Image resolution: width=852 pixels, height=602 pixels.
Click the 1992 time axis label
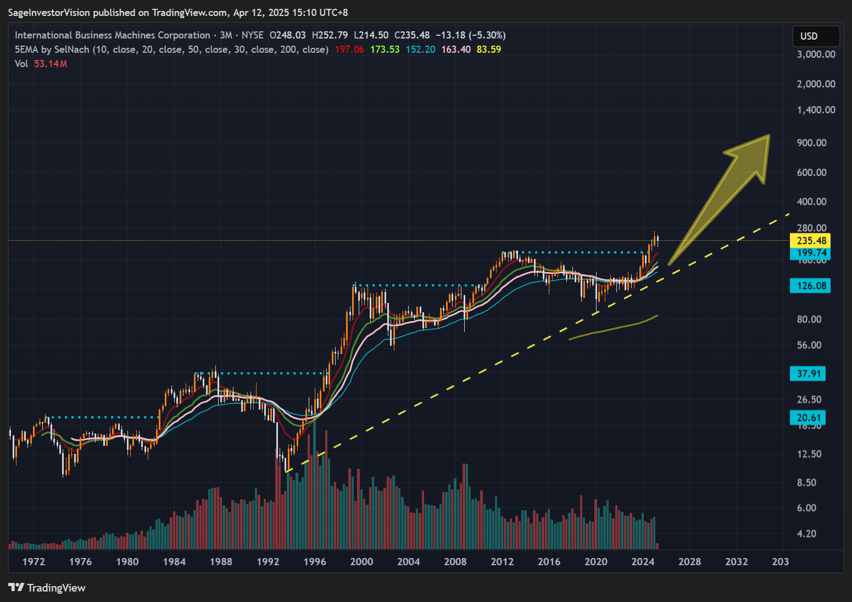click(x=268, y=562)
